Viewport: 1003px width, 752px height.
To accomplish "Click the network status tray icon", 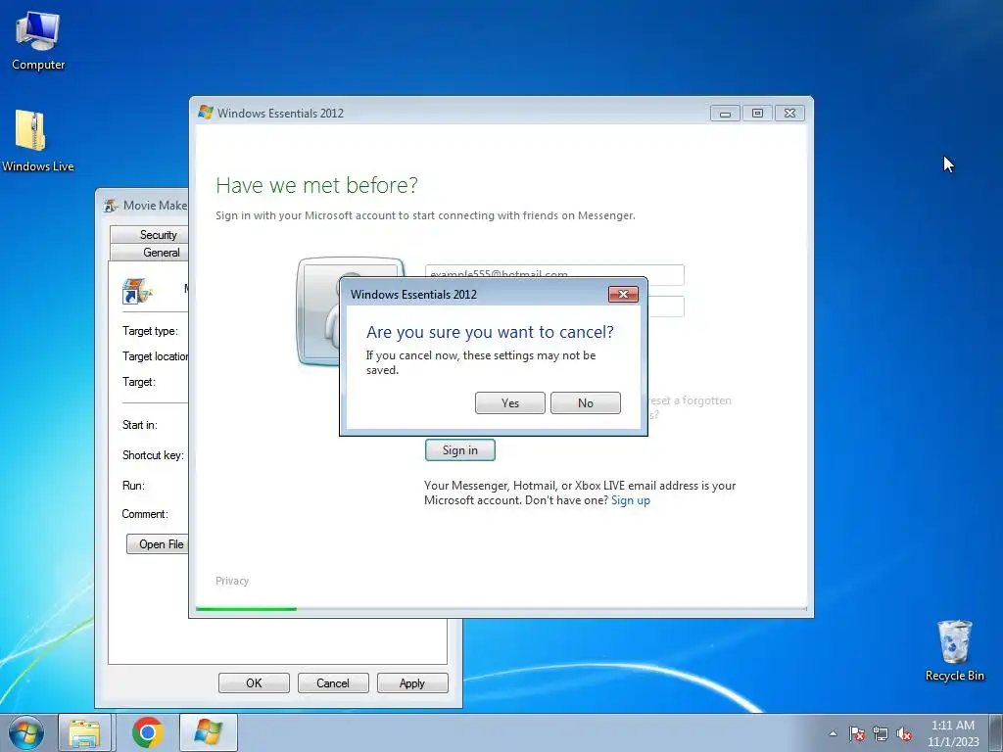I will point(881,733).
